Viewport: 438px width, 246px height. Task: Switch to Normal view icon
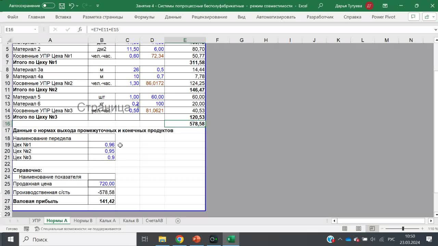click(345, 229)
